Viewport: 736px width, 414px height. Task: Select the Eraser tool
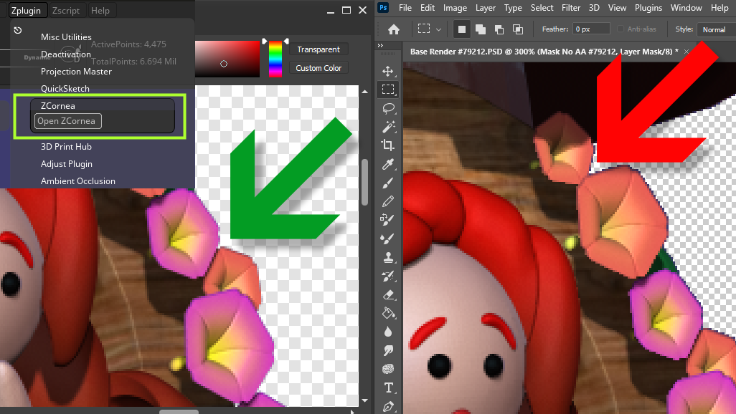point(387,294)
